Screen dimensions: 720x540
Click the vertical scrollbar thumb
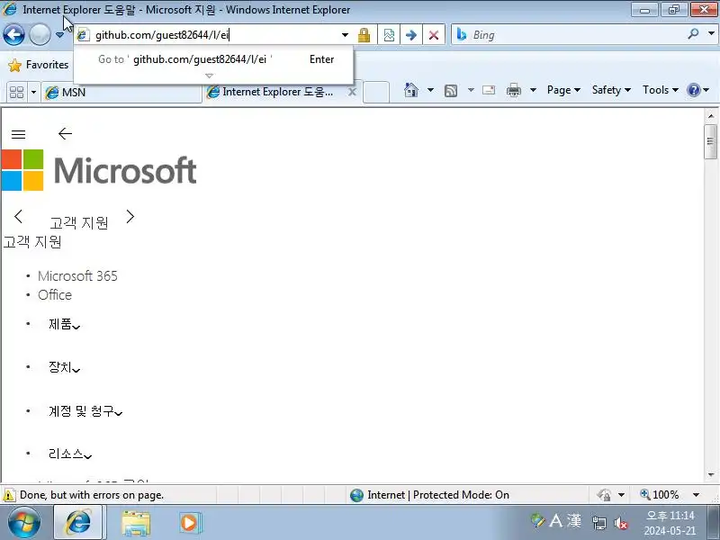pyautogui.click(x=710, y=141)
